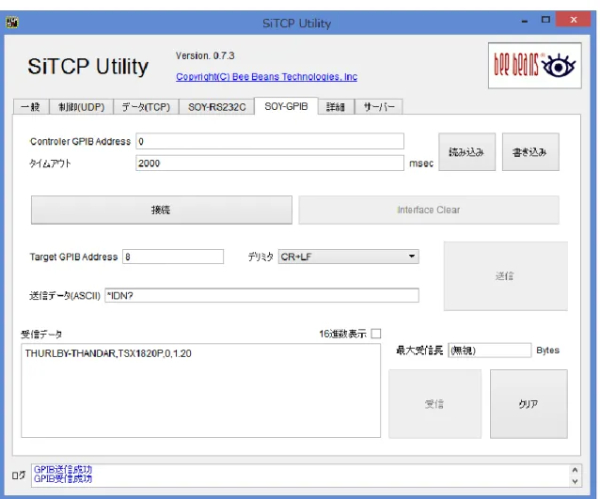The image size is (600, 499).
Task: Click the タイムアウト value field
Action: [270, 163]
